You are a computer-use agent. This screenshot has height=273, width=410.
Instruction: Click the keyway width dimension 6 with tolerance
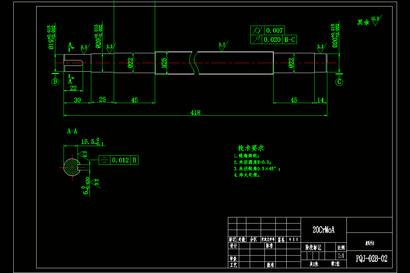pos(85,186)
